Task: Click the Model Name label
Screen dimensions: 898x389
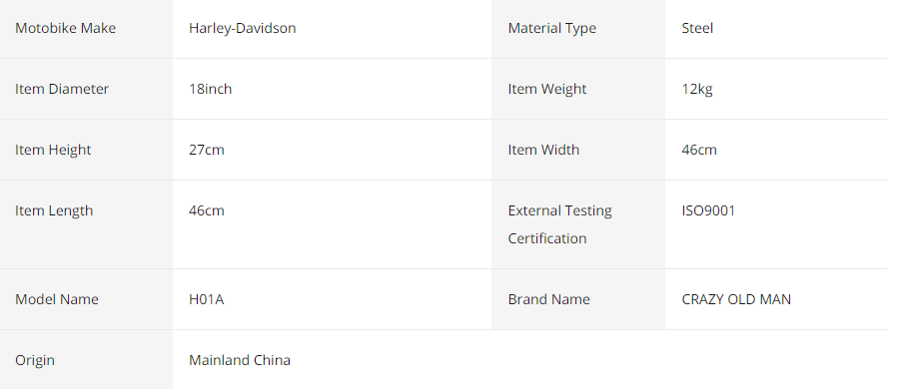Action: click(x=57, y=299)
